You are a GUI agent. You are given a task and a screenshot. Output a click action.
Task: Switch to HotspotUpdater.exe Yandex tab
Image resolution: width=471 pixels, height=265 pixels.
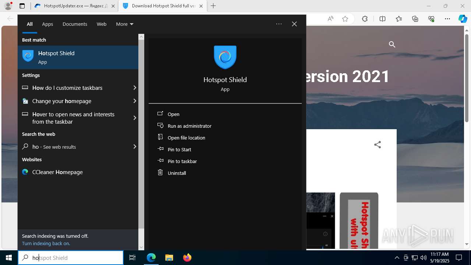[x=72, y=6]
